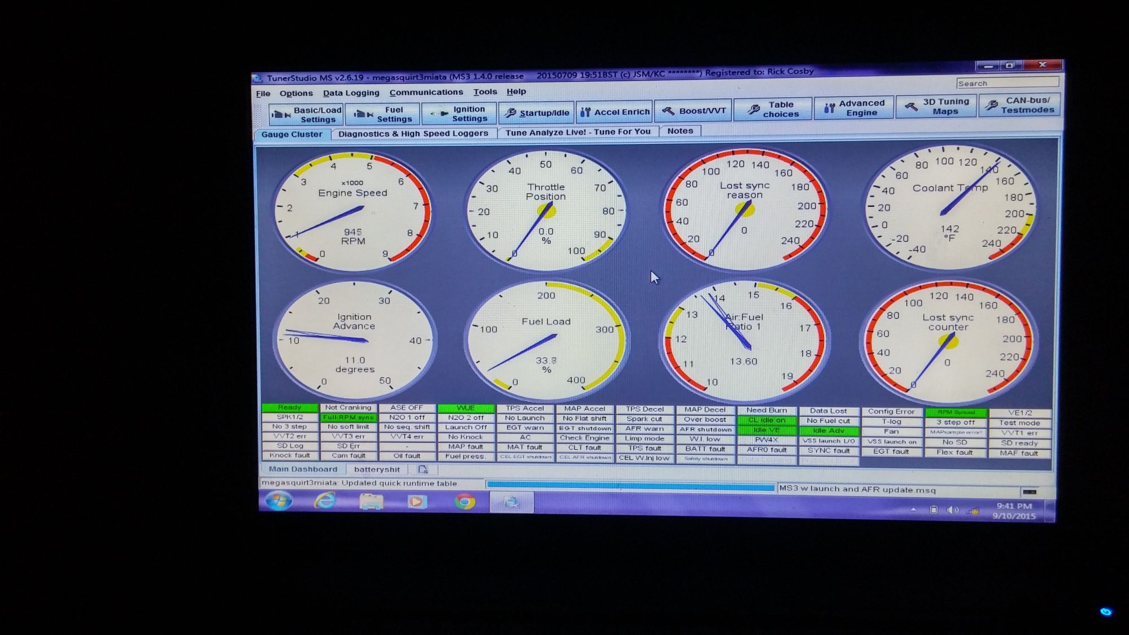
Task: Open CAN-bus/Testmodes menu
Action: 1019,105
